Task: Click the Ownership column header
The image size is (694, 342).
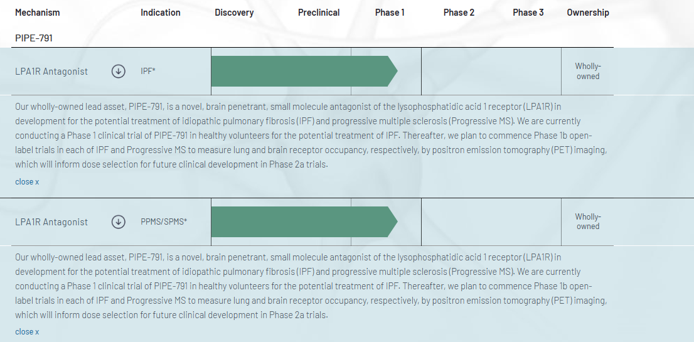Action: coord(588,13)
